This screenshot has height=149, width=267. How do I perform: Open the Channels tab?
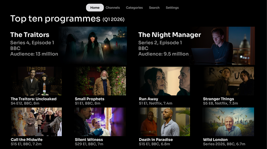113,8
